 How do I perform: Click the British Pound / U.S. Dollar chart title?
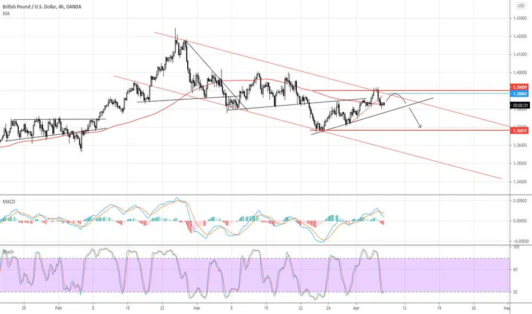tap(42, 7)
